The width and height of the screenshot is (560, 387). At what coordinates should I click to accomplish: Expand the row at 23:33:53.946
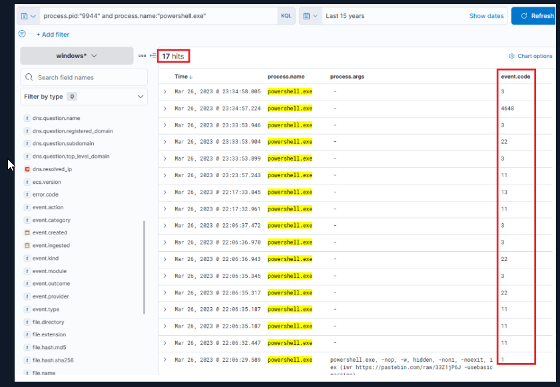[164, 125]
